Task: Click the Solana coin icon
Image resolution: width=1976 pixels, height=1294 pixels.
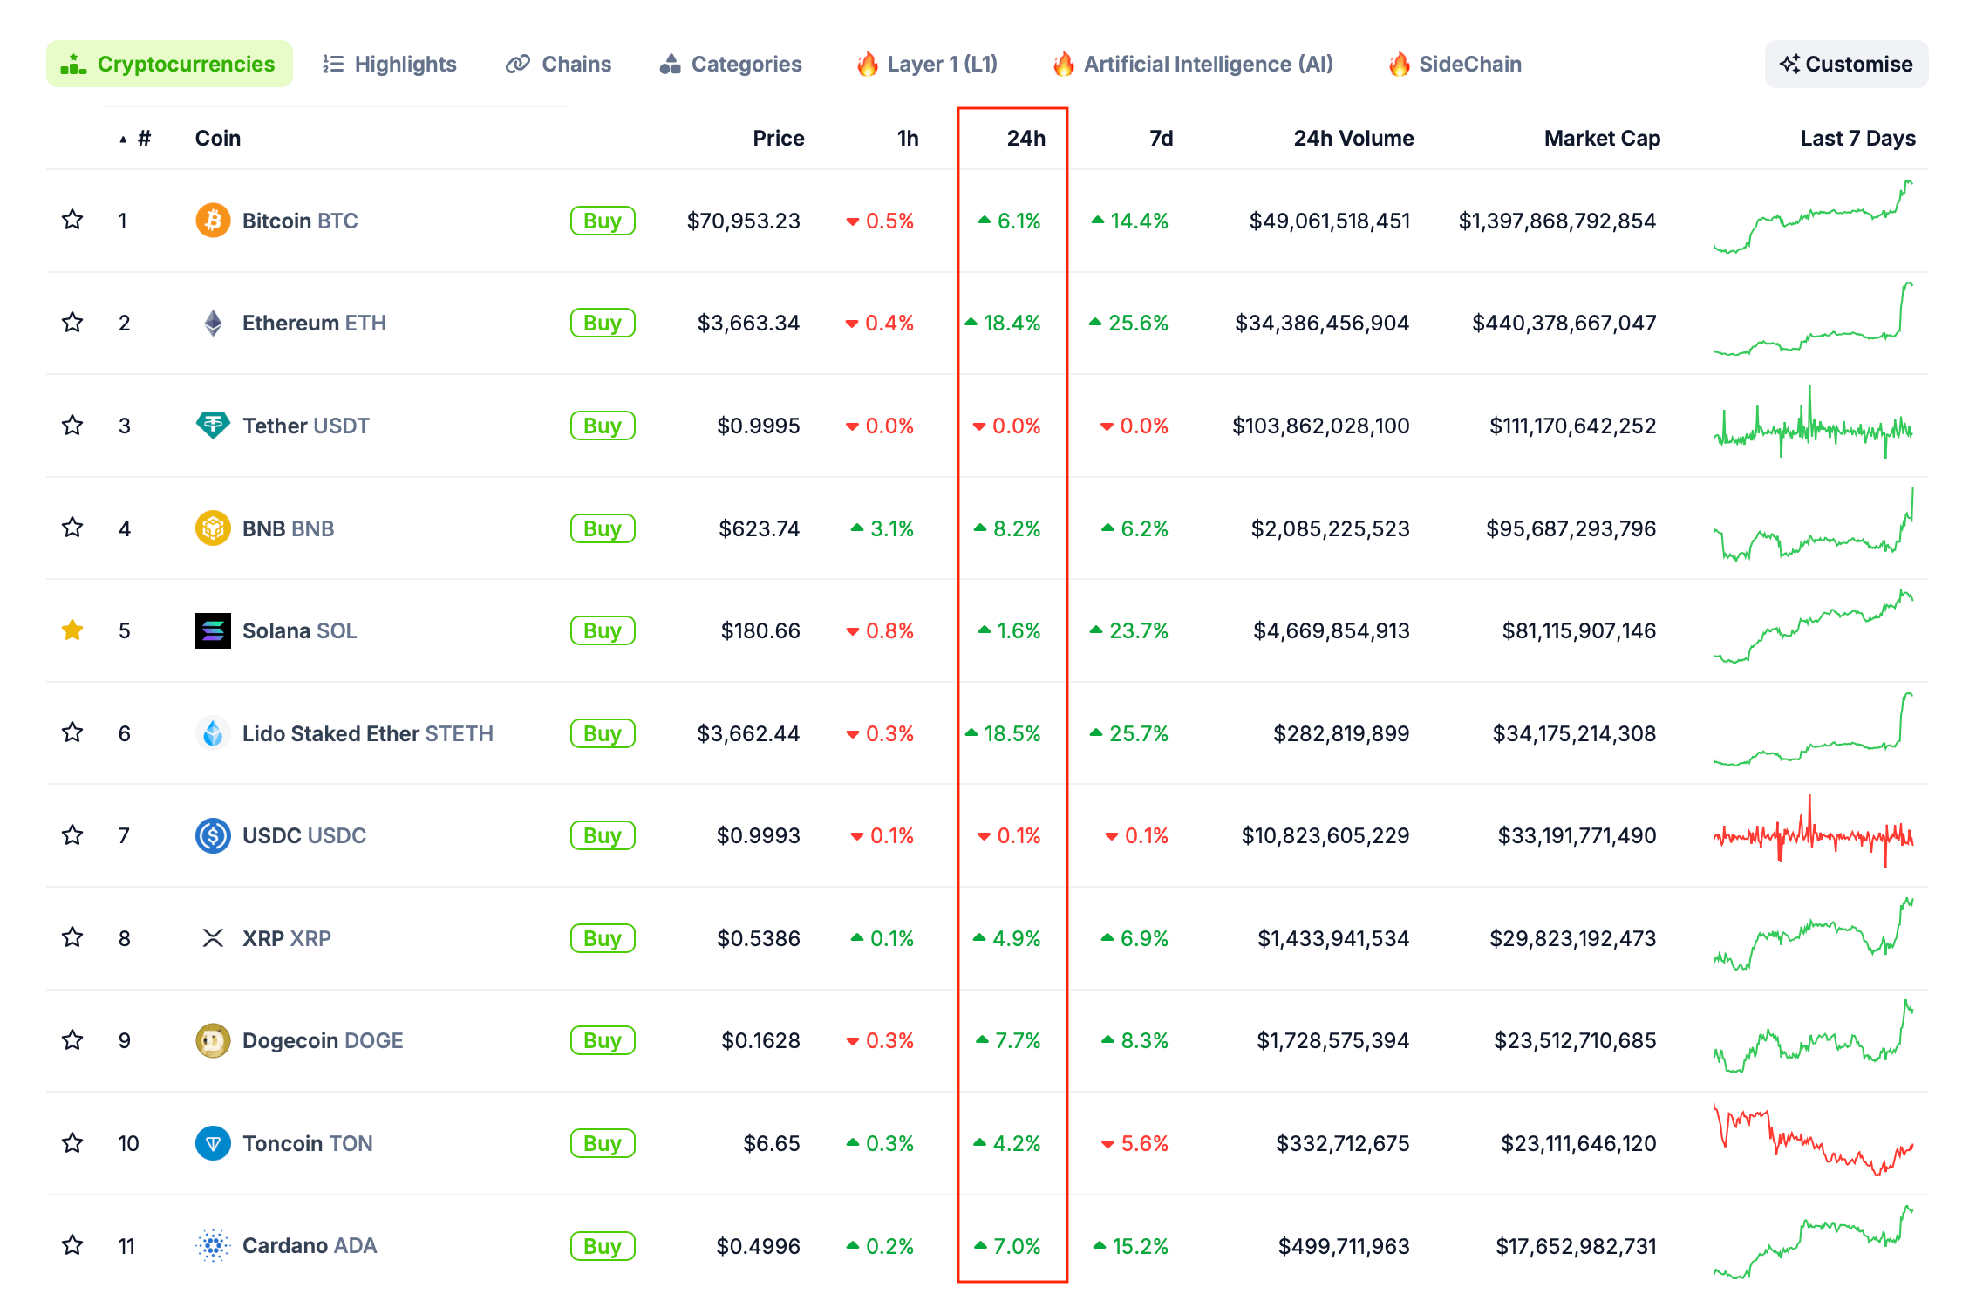Action: [213, 630]
